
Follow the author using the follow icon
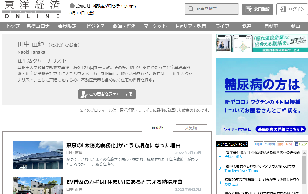(83, 94)
